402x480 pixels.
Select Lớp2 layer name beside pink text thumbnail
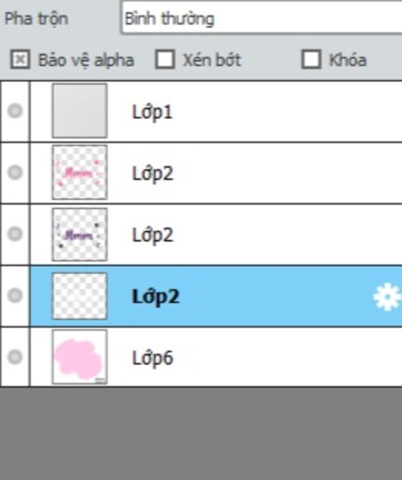point(152,174)
